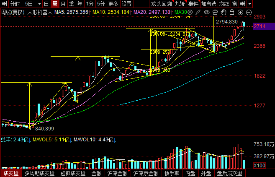The width and height of the screenshot is (275, 177).
Task: Switch to 外盘 tab
Action: click(206, 173)
